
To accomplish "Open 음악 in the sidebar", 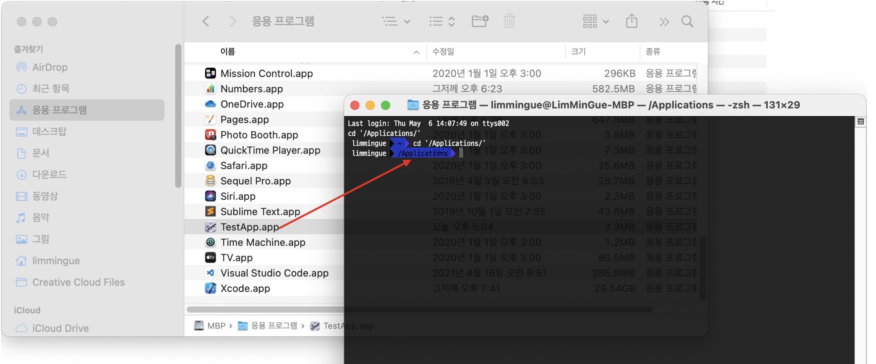I will pyautogui.click(x=40, y=217).
